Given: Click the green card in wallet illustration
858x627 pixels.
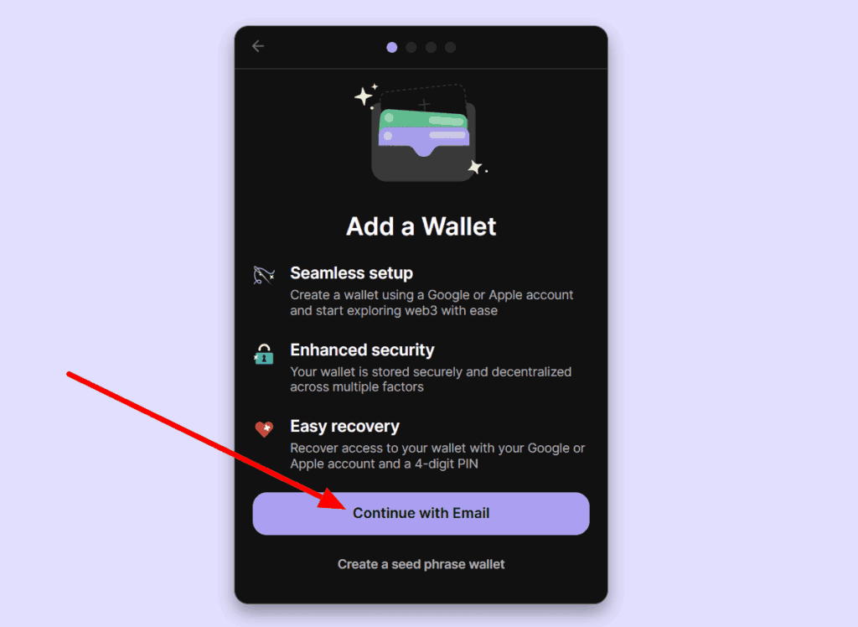Looking at the screenshot, I should click(x=424, y=119).
